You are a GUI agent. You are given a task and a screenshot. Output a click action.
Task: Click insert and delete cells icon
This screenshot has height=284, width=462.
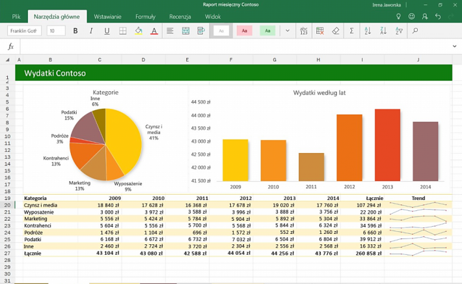[x=319, y=31]
